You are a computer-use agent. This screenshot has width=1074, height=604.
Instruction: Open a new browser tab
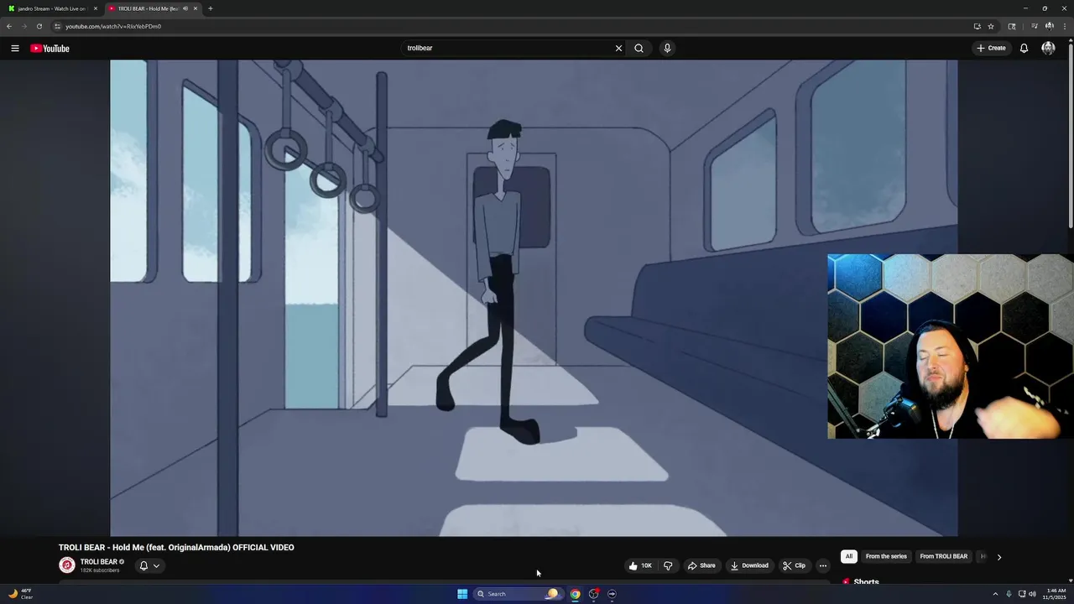click(x=210, y=8)
